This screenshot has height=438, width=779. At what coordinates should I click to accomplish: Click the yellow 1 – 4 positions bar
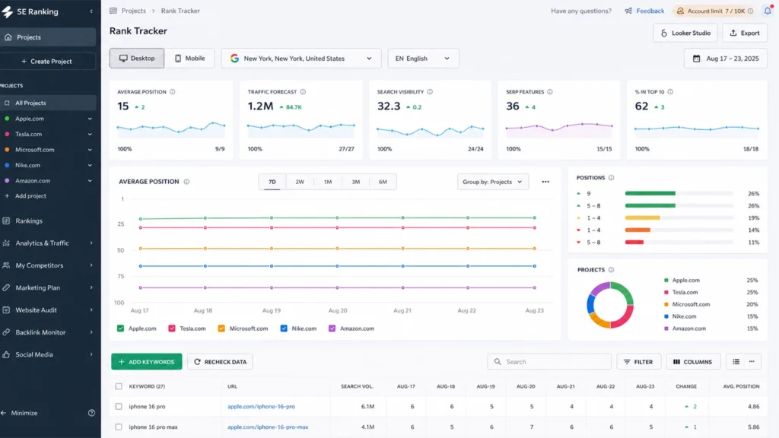point(642,218)
